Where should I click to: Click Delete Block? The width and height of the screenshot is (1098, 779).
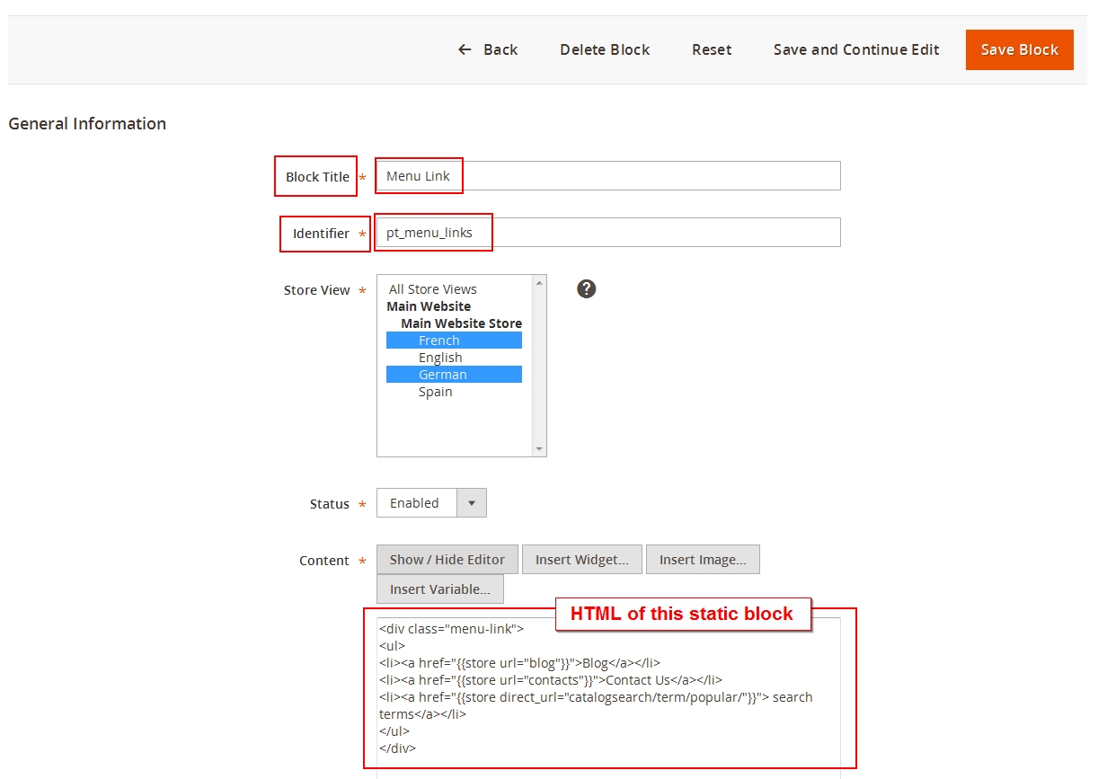(605, 49)
